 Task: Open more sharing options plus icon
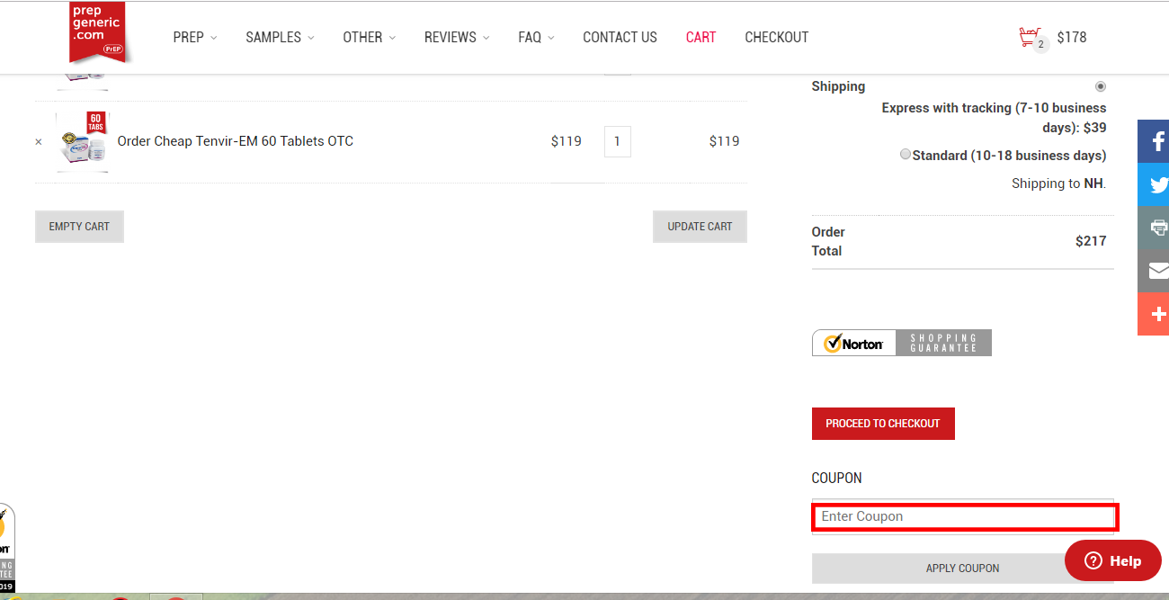point(1154,314)
